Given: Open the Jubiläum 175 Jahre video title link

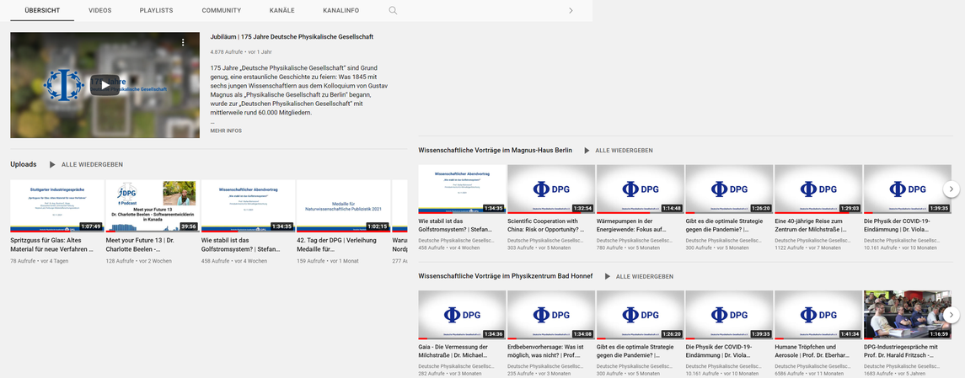Looking at the screenshot, I should (292, 37).
